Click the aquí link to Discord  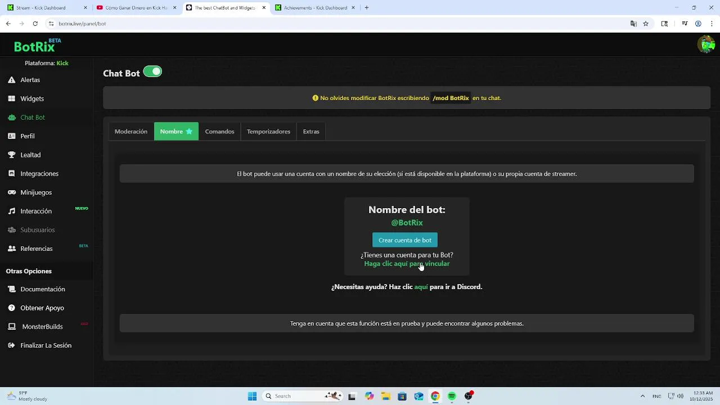pos(421,287)
